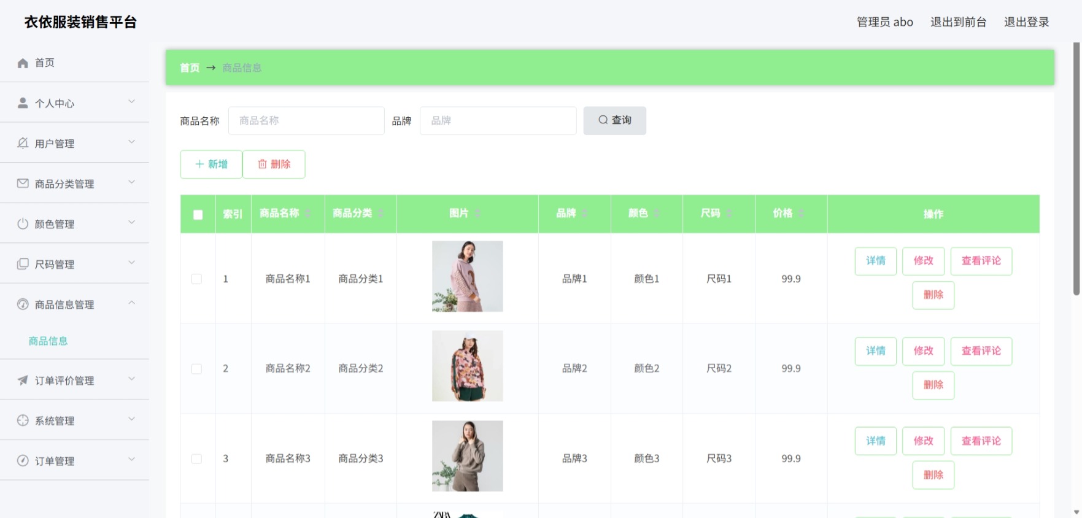The height and width of the screenshot is (518, 1082).
Task: Click 管理员 abo in the top bar
Action: pos(885,22)
